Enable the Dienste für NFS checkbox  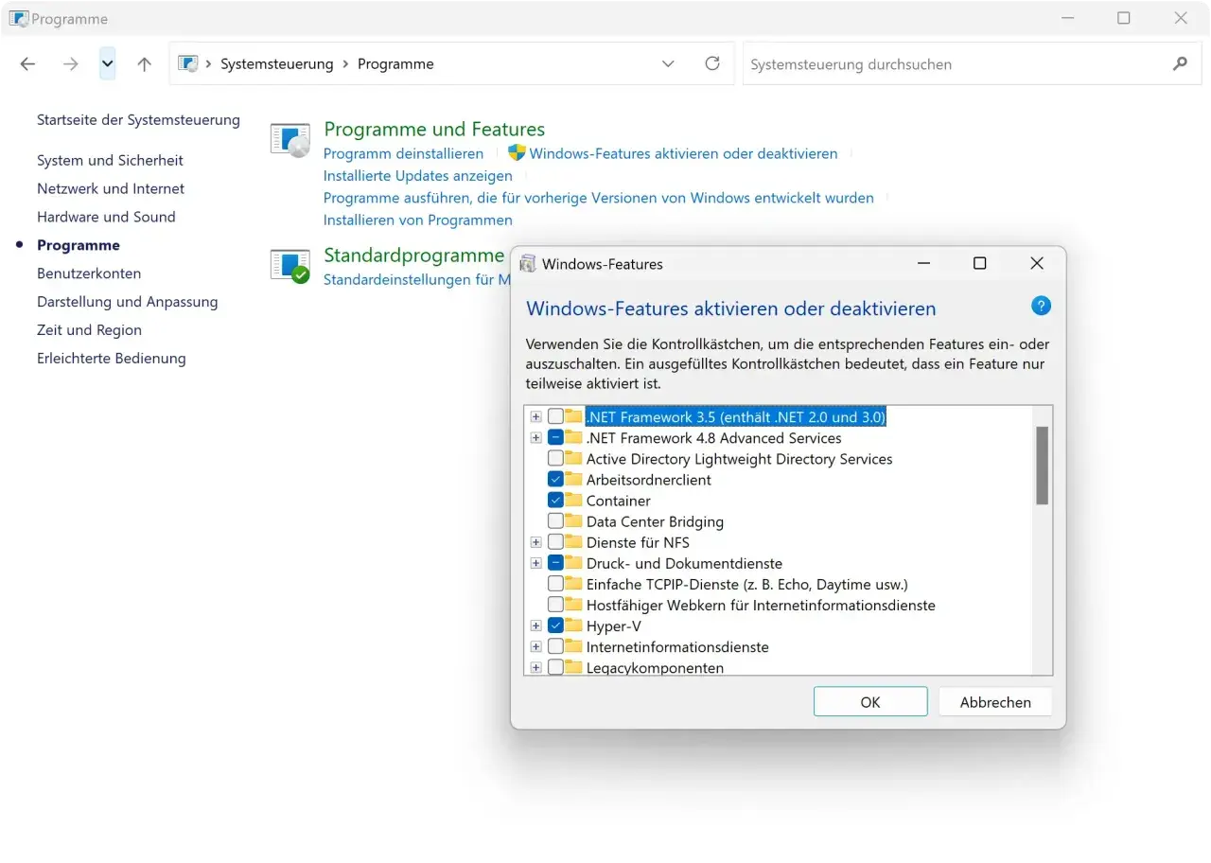(555, 542)
